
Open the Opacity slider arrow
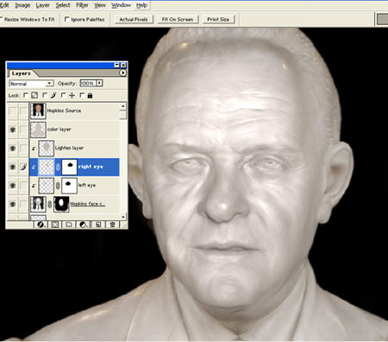click(99, 83)
